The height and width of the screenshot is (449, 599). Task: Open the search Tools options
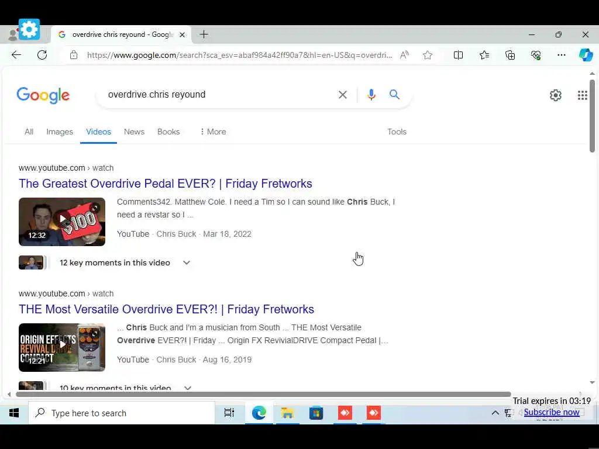[397, 132]
